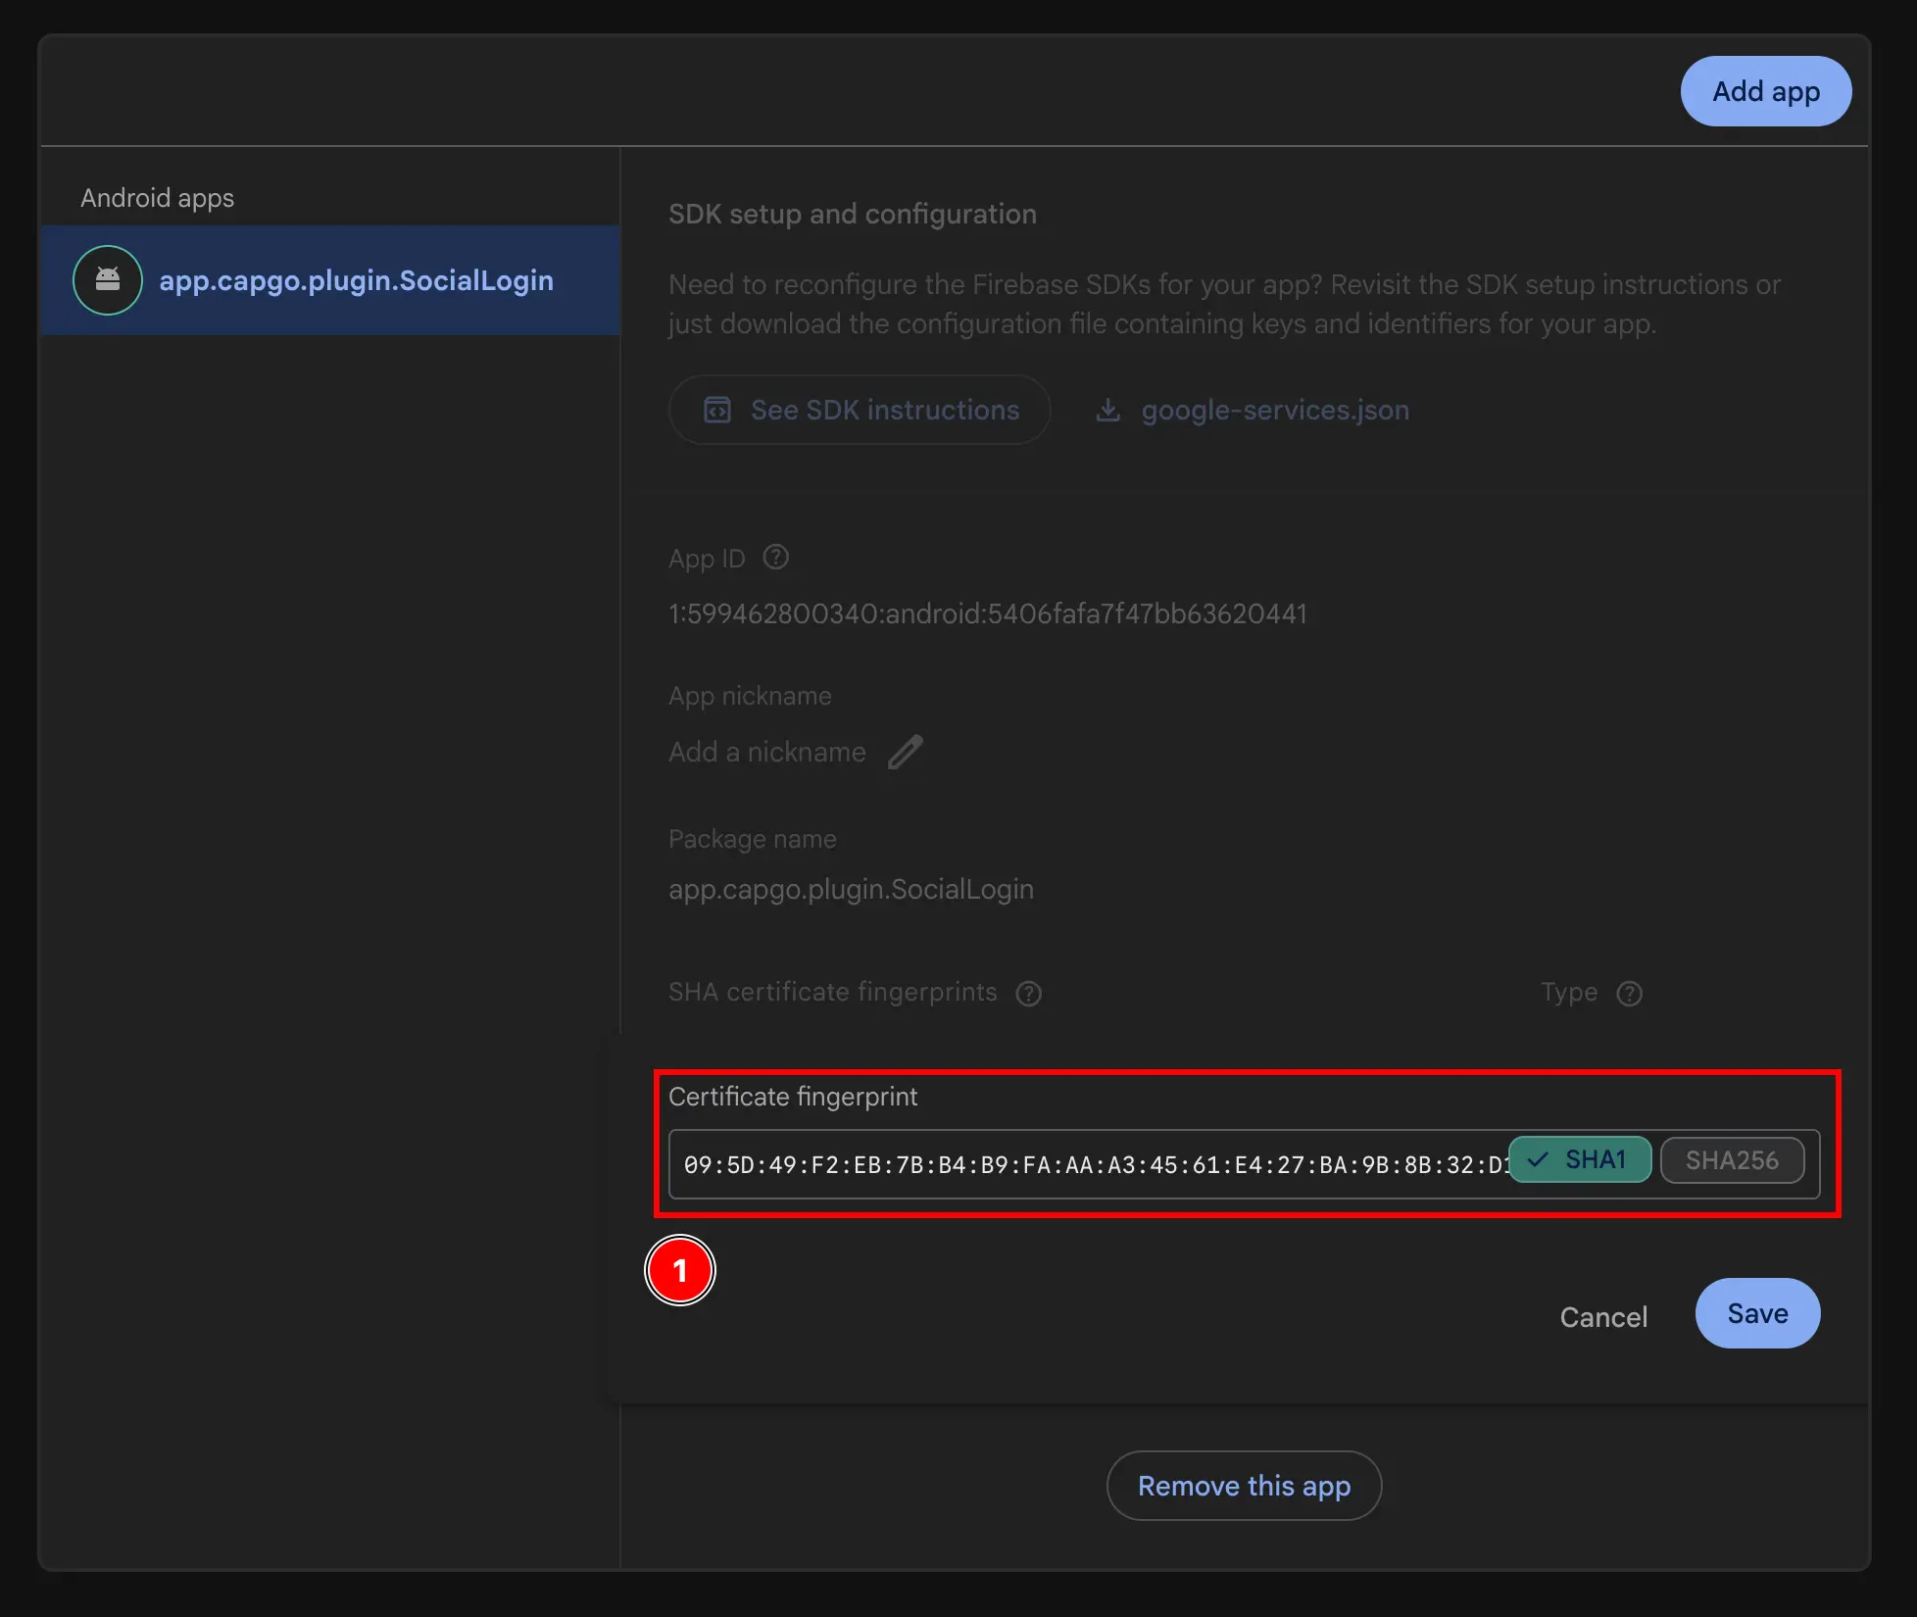Screen dimensions: 1917x1617
Task: Click the download icon for google-services.json
Action: pos(1108,410)
